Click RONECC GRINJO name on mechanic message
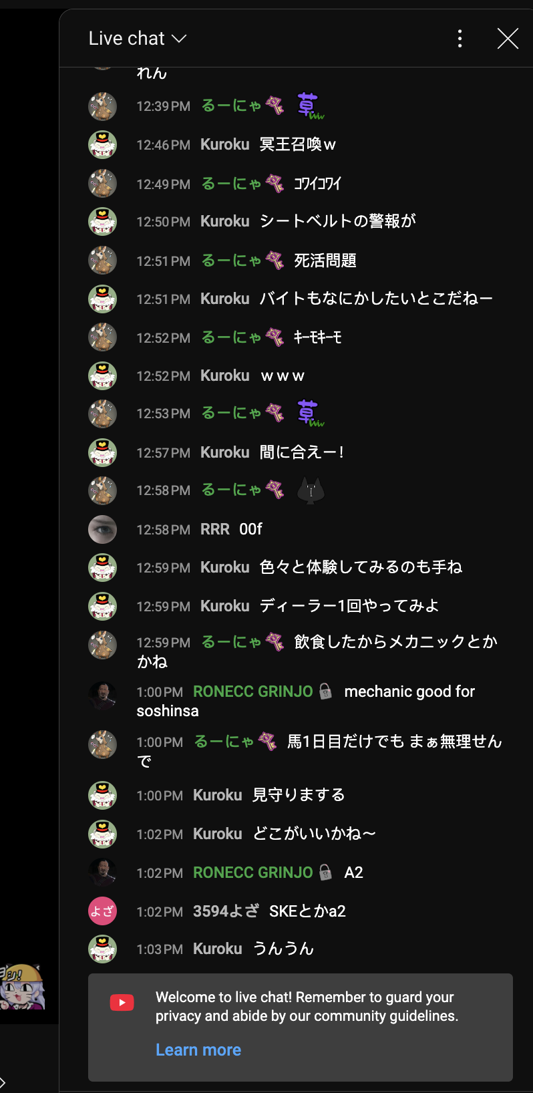Screen dimensions: 533x1093 coord(252,691)
